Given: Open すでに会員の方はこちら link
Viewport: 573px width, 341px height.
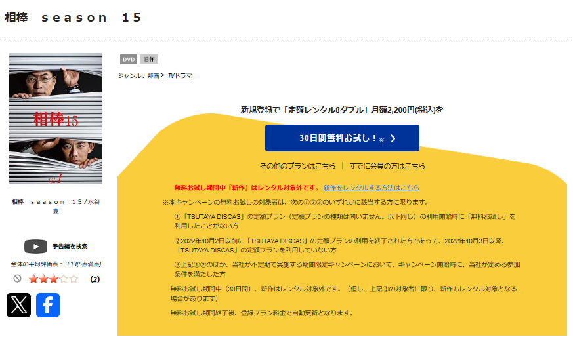Looking at the screenshot, I should tap(387, 166).
